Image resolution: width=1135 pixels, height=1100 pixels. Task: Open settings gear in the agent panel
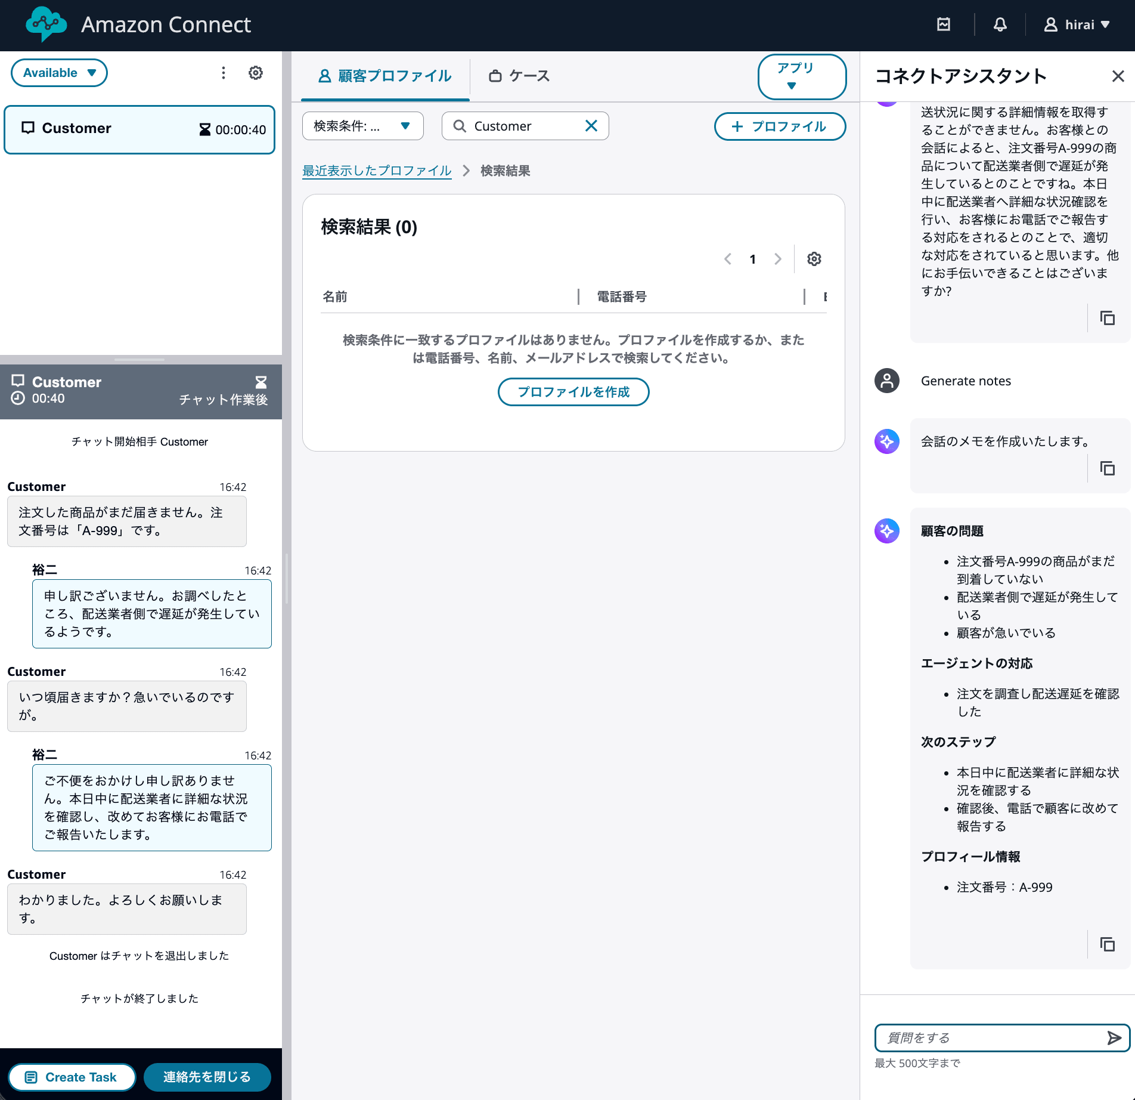click(x=256, y=72)
